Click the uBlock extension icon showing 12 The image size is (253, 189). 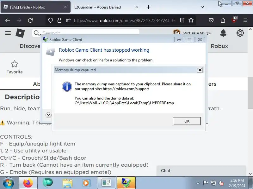click(x=234, y=20)
